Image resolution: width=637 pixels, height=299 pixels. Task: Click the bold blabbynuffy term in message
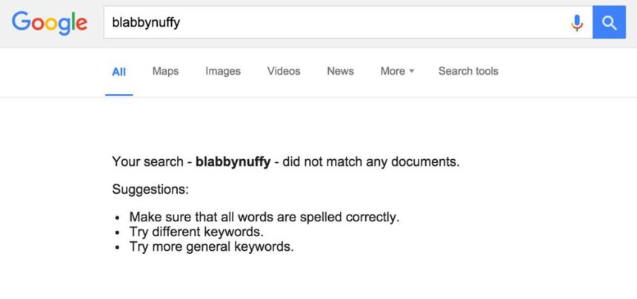[233, 162]
